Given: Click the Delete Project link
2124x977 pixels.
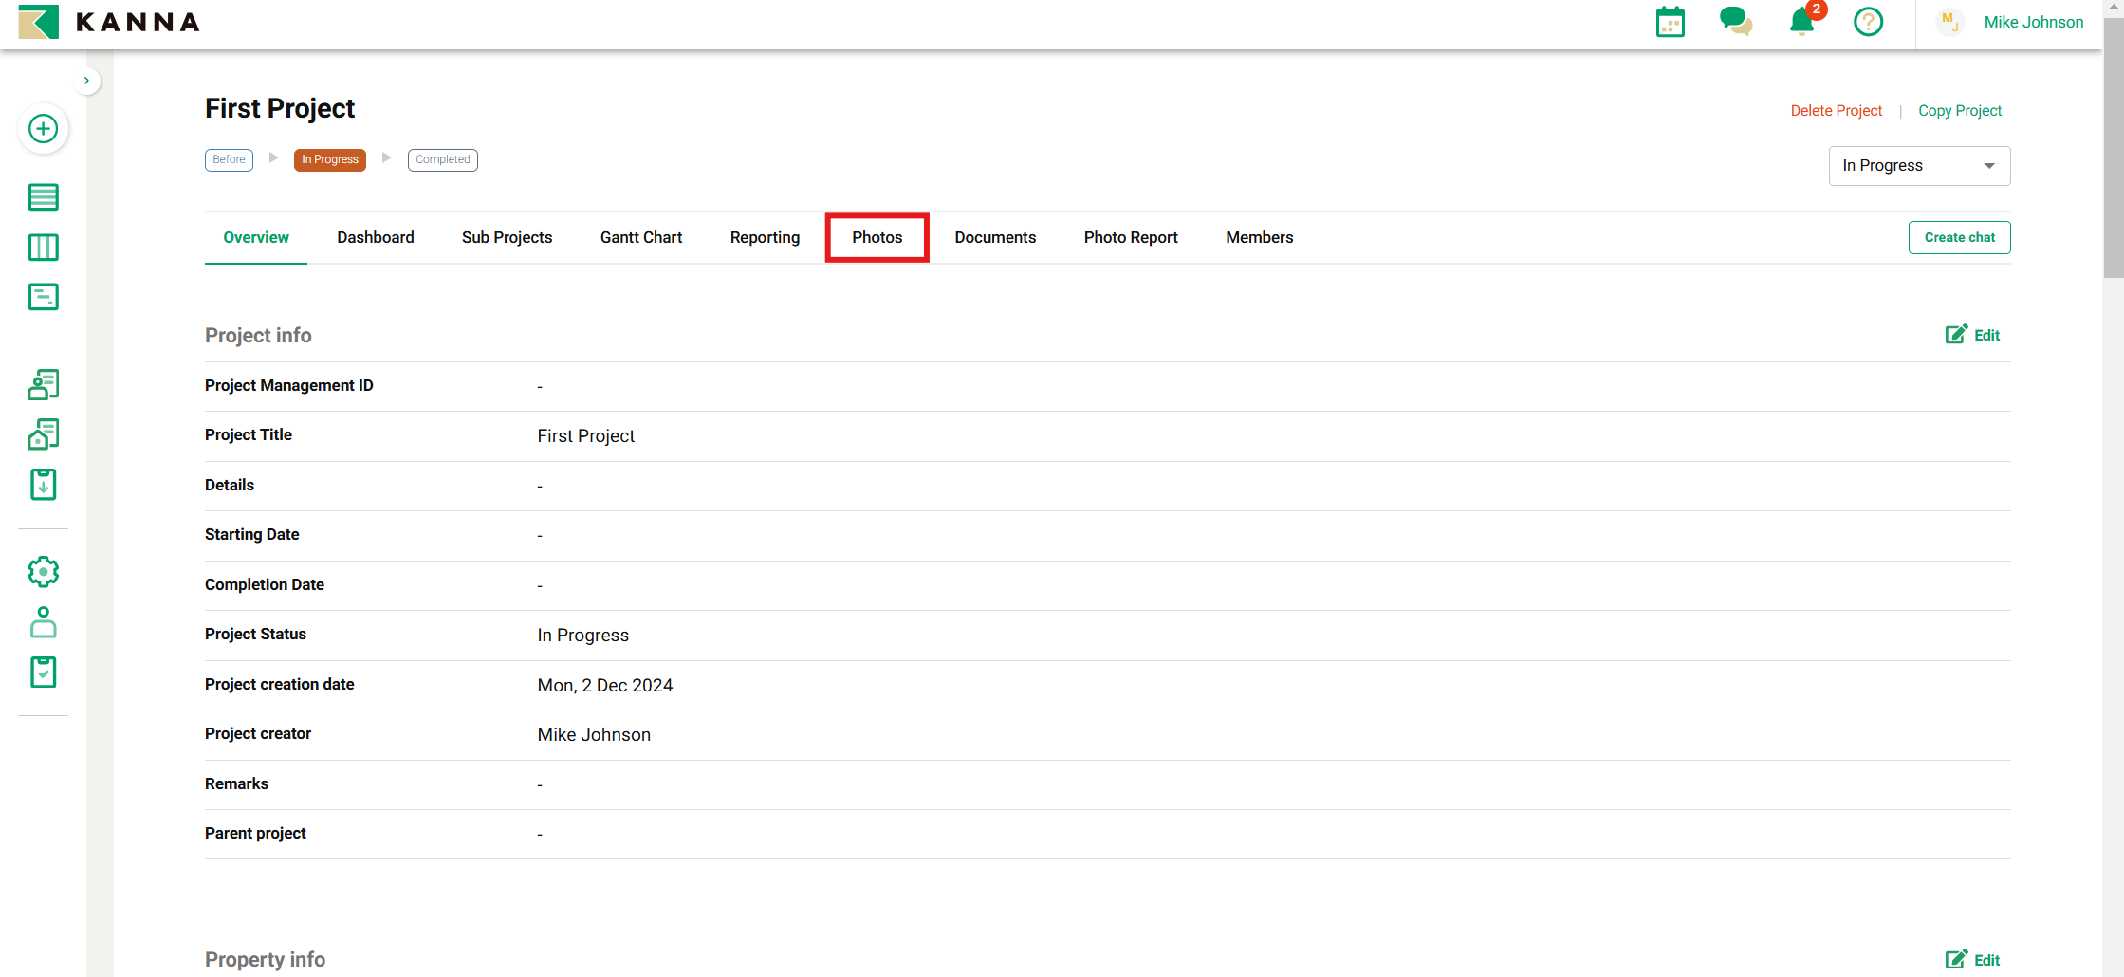Looking at the screenshot, I should [x=1836, y=111].
